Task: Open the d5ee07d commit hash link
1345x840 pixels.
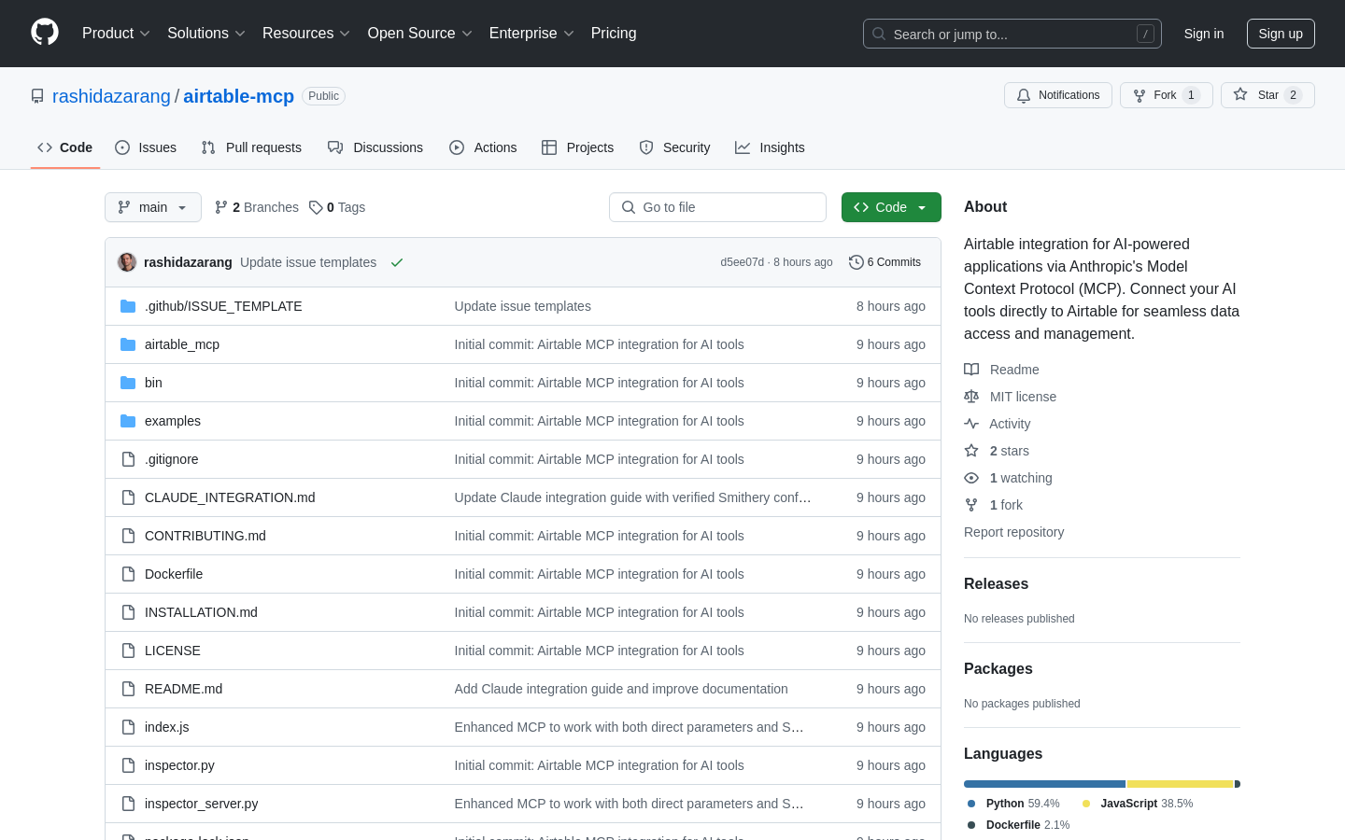Action: pos(742,262)
